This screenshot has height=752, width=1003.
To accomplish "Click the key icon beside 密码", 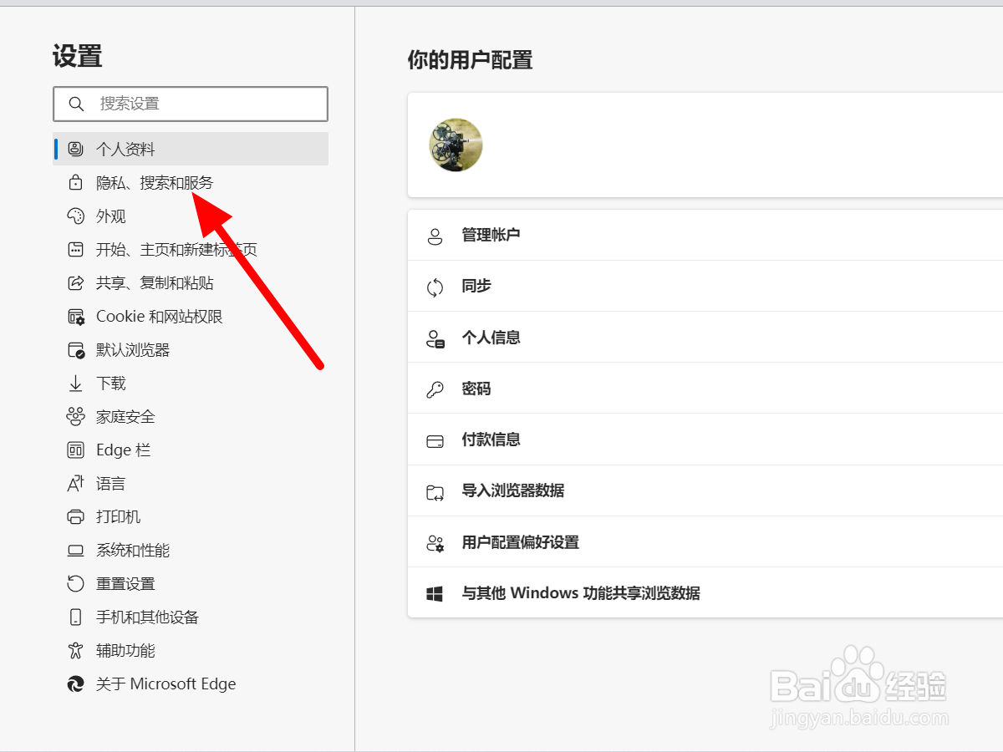I will click(435, 389).
